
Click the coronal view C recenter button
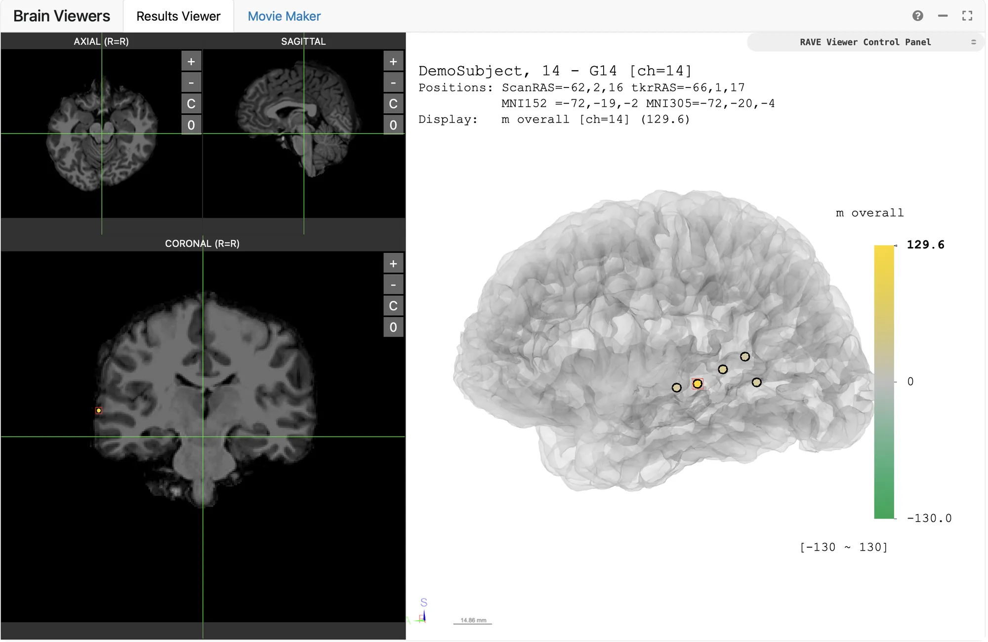tap(393, 306)
